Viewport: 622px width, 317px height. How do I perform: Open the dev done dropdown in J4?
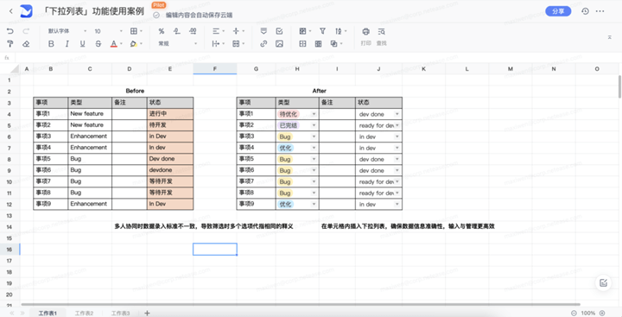coord(397,114)
